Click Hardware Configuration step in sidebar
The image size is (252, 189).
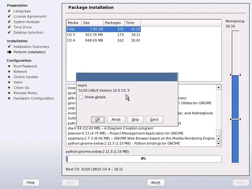coord(34,98)
